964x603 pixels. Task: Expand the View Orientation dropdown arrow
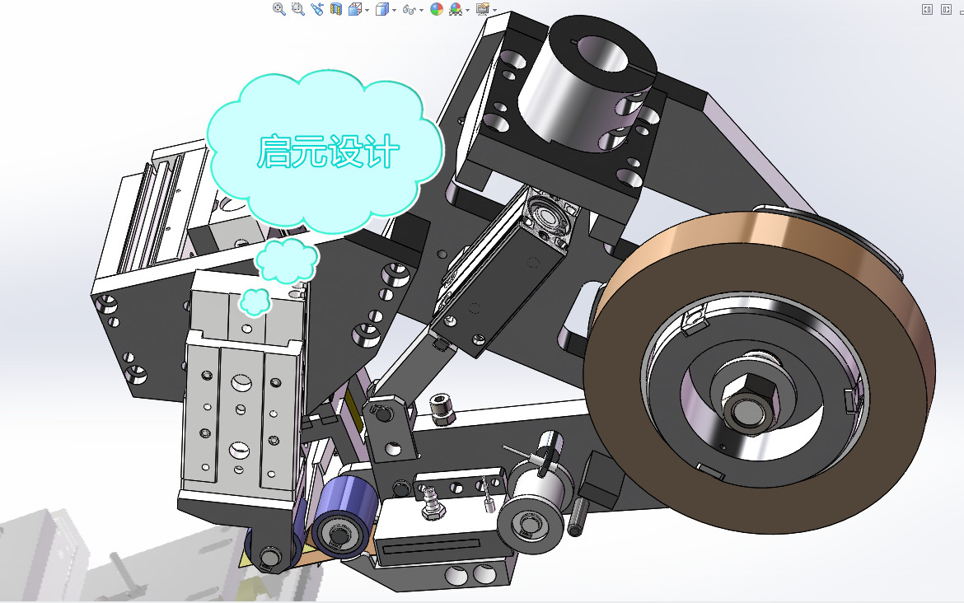point(366,9)
